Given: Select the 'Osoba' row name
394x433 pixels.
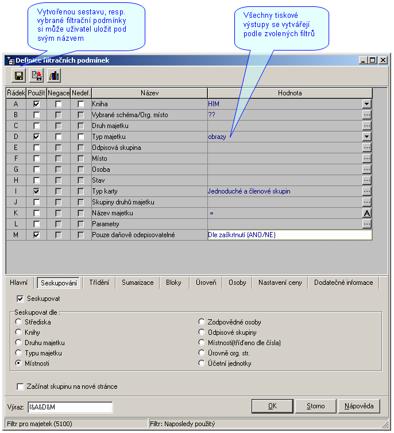Looking at the screenshot, I should pyautogui.click(x=101, y=169).
